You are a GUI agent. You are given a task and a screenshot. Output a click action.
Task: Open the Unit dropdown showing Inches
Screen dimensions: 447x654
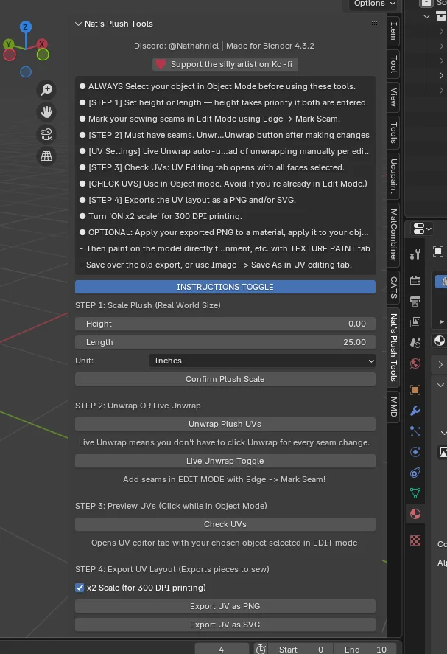(263, 361)
